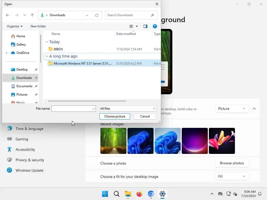Sort files by Date modified column
Screen dimensions: 267x200
click(126, 34)
